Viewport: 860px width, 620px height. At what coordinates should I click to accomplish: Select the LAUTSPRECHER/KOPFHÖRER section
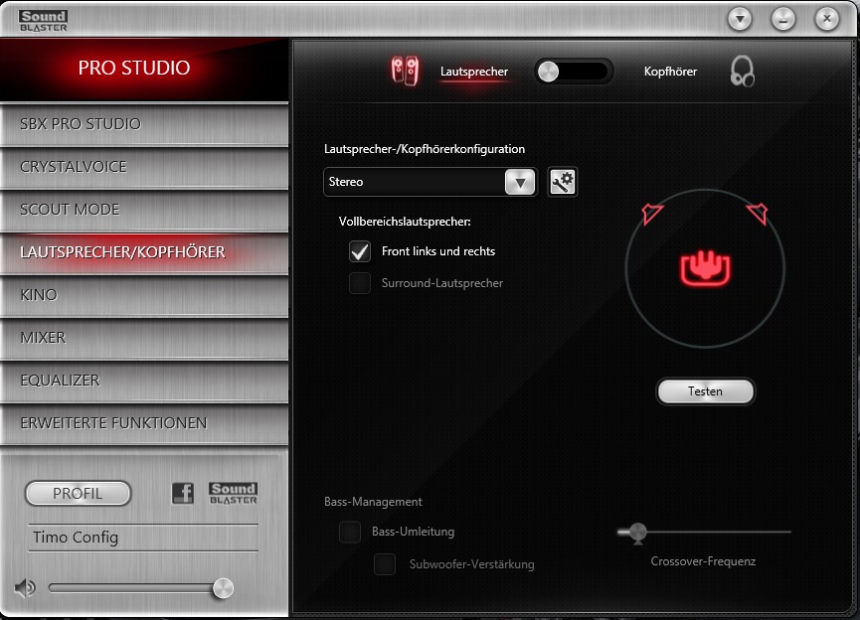[144, 252]
